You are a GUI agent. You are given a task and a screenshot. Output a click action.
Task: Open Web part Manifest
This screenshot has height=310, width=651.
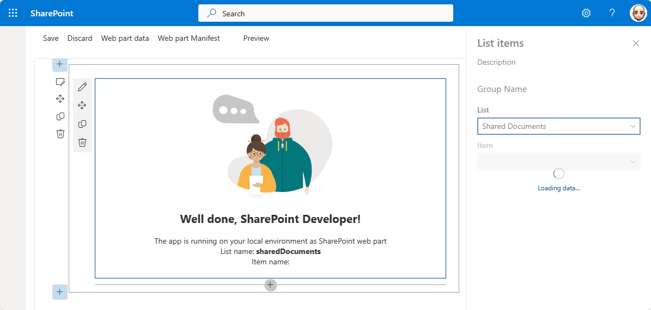point(189,38)
